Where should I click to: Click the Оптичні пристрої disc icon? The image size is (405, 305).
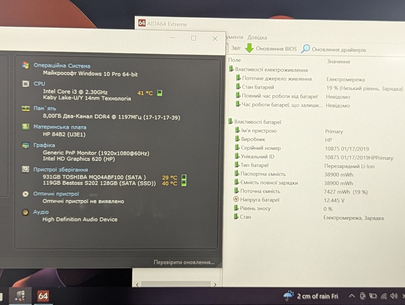pos(26,194)
